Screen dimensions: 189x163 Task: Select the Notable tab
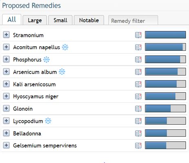coord(89,20)
